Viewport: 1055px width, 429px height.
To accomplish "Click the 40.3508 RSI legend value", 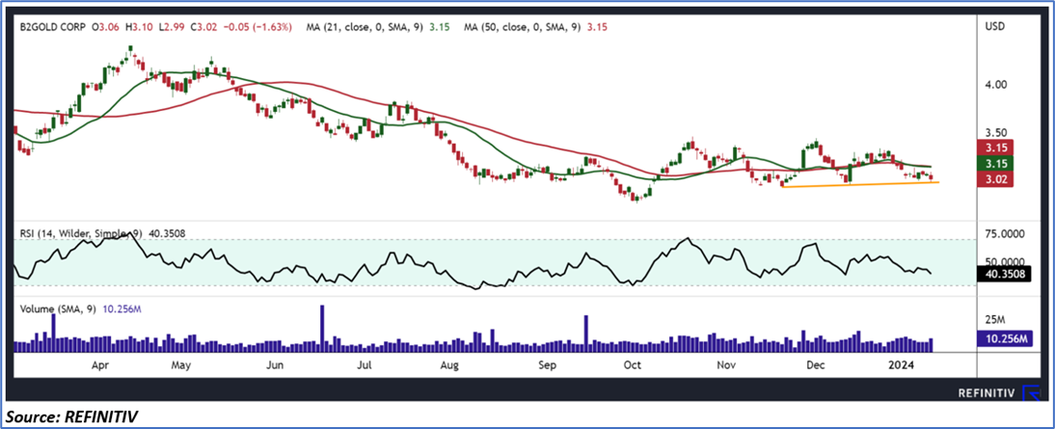I will click(x=166, y=233).
